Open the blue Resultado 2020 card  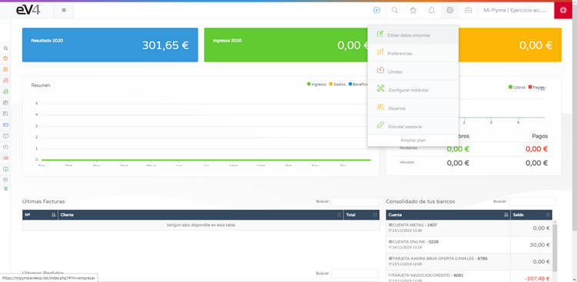point(110,45)
